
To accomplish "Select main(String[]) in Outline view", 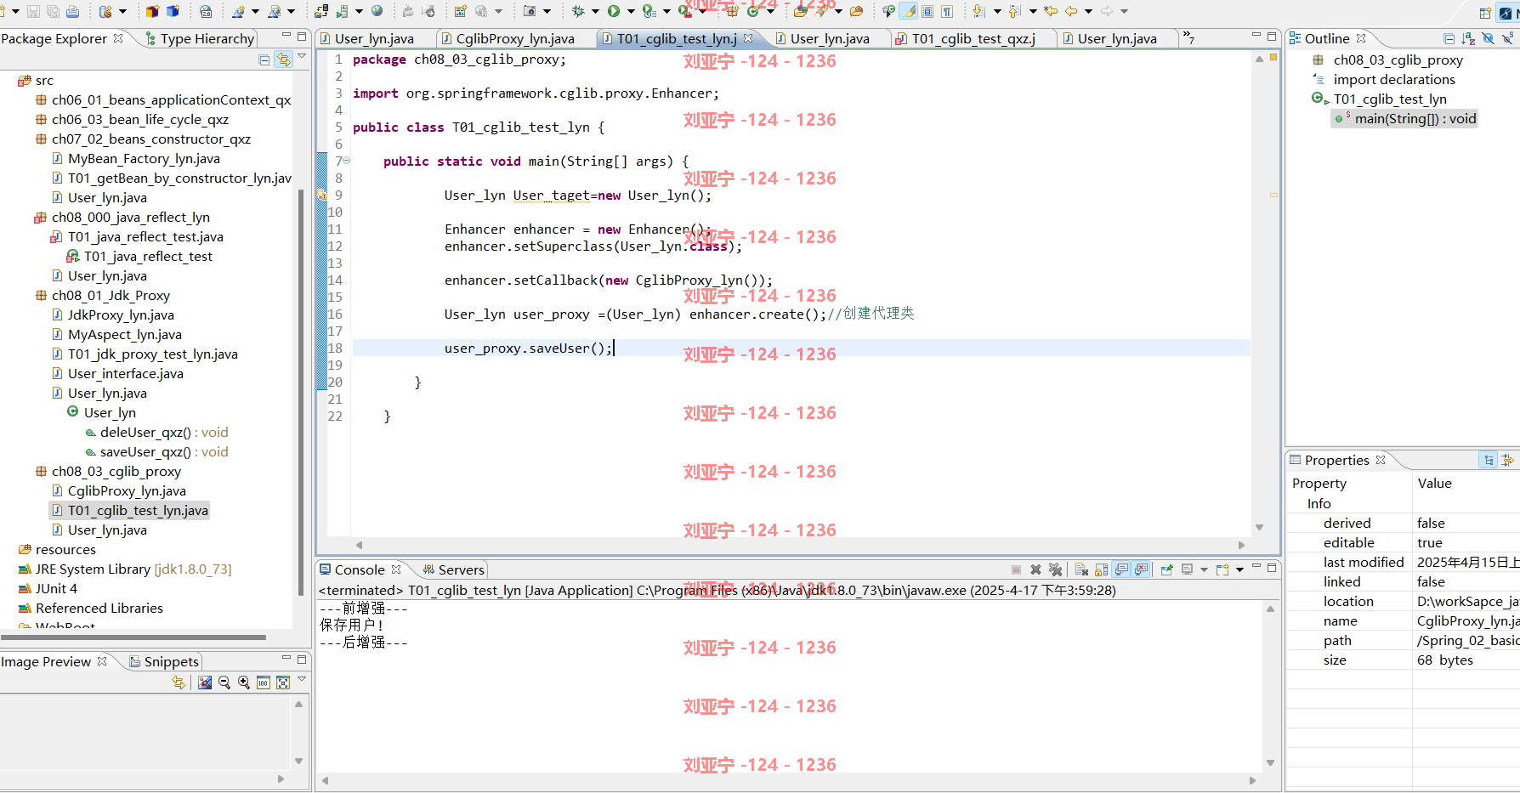I will (1404, 118).
